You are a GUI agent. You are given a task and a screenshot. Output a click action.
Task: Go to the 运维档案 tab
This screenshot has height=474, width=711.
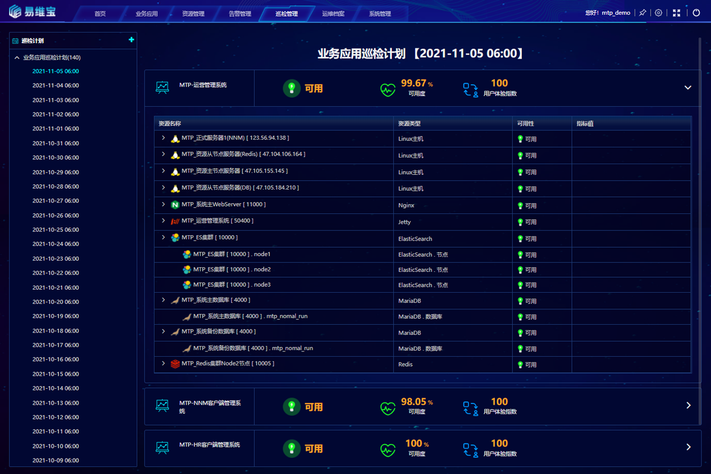tap(333, 14)
